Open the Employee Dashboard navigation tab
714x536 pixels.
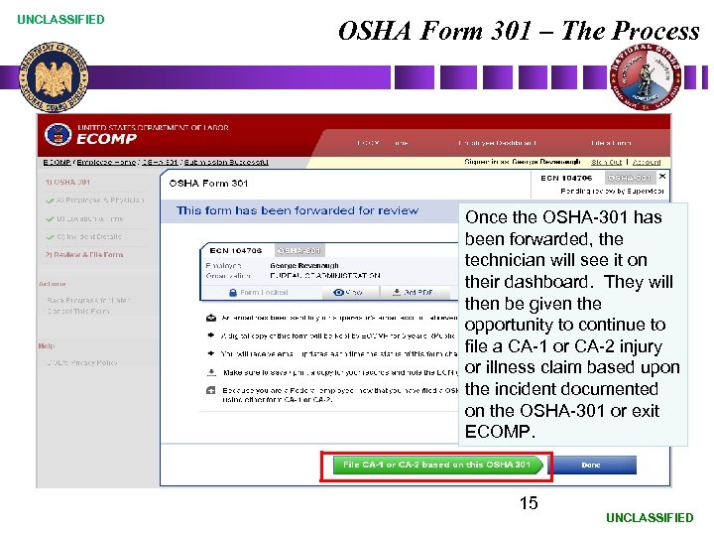click(x=497, y=143)
